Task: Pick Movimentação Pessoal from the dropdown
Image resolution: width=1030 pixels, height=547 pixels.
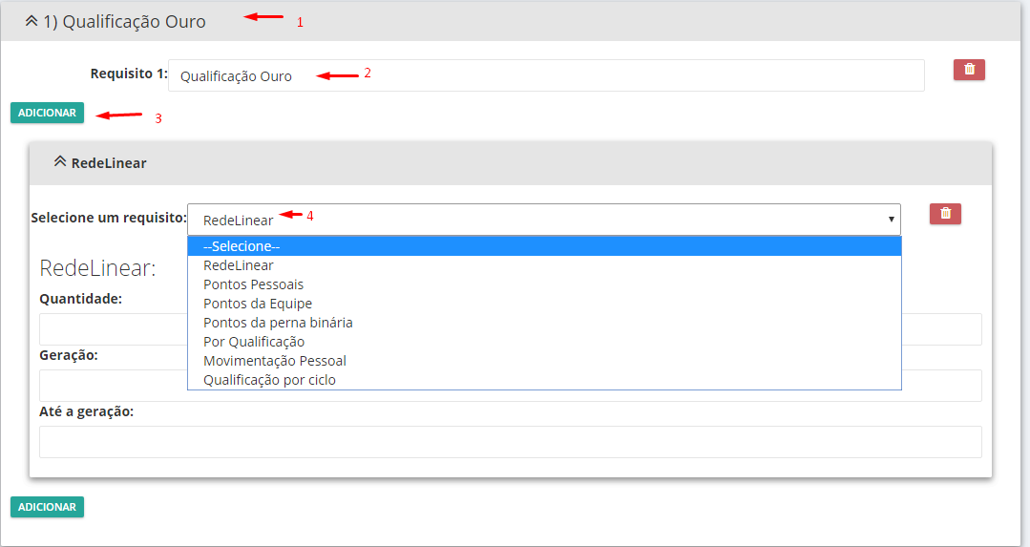Action: (544, 361)
